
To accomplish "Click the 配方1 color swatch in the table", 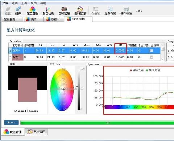I will (18, 57).
